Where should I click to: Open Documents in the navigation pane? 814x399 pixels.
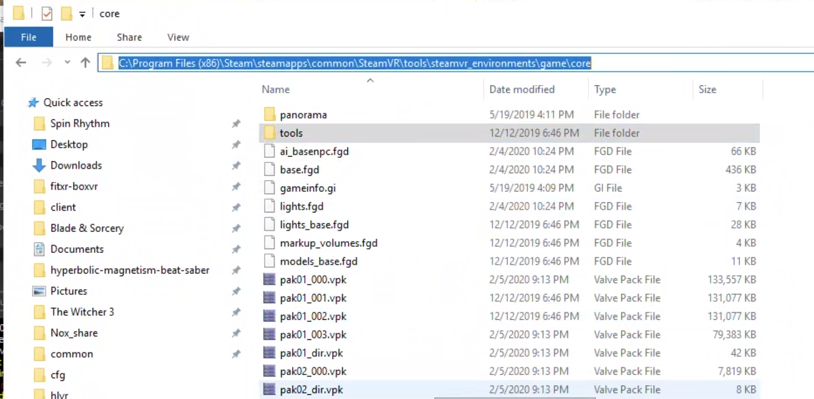[77, 249]
